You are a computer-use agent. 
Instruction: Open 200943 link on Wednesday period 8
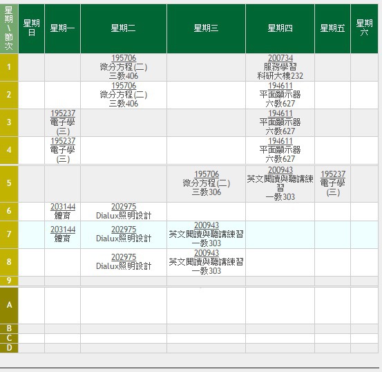pyautogui.click(x=207, y=252)
